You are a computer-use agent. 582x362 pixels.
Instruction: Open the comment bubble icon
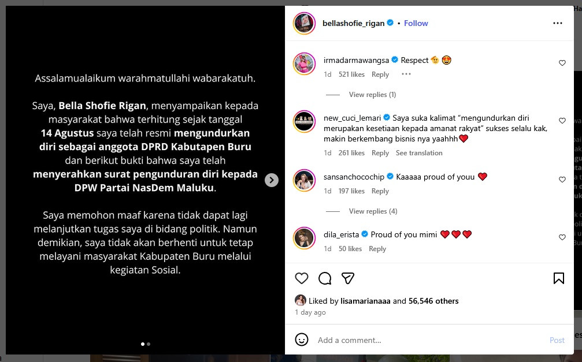tap(325, 278)
